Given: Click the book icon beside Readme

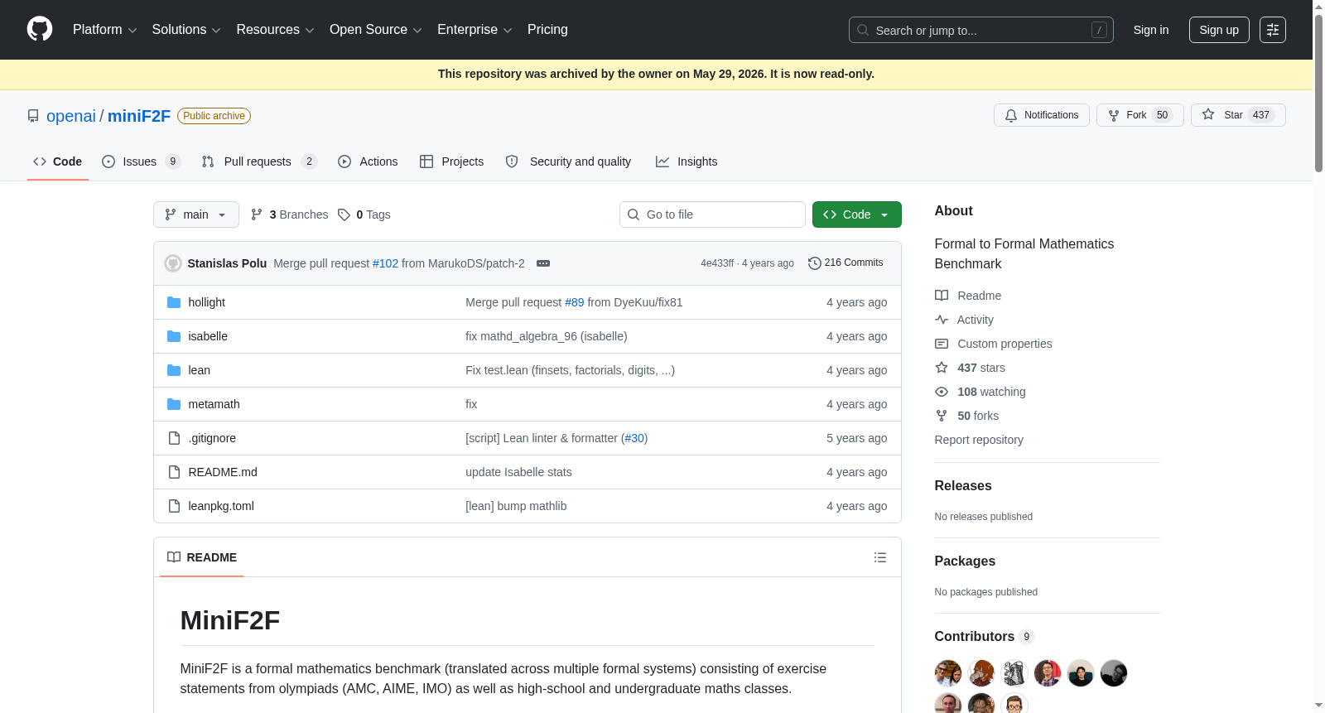Looking at the screenshot, I should pyautogui.click(x=942, y=296).
